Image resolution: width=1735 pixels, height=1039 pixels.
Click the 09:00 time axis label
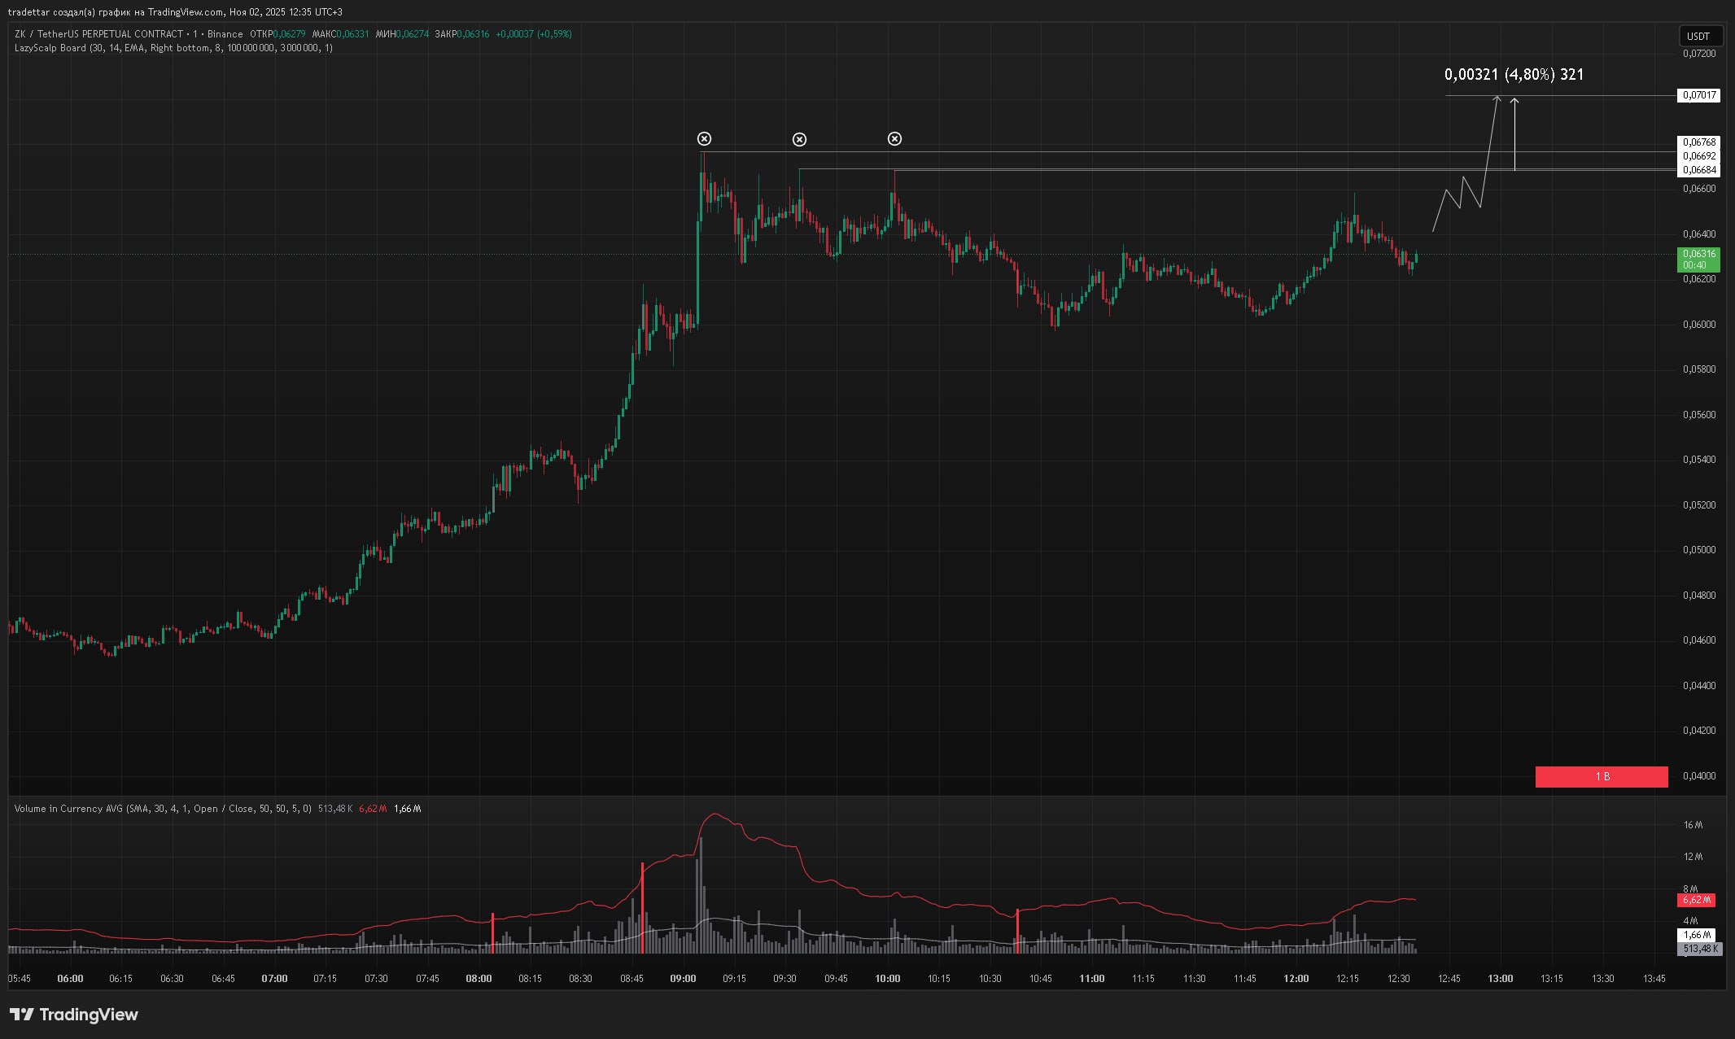click(x=683, y=979)
